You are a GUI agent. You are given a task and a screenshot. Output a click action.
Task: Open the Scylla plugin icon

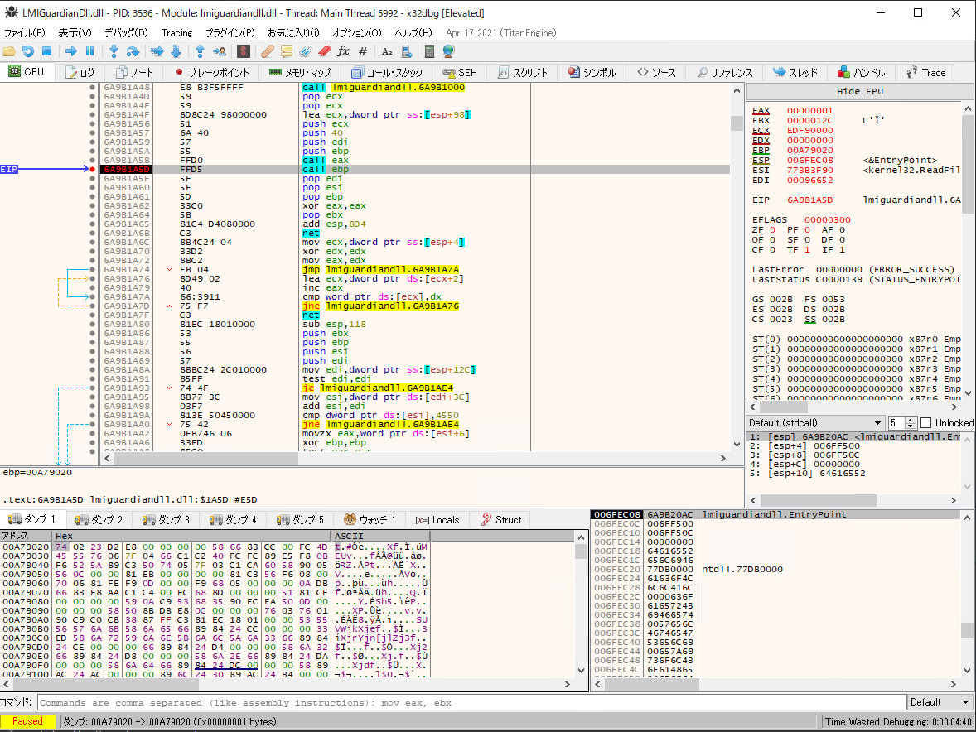[244, 51]
